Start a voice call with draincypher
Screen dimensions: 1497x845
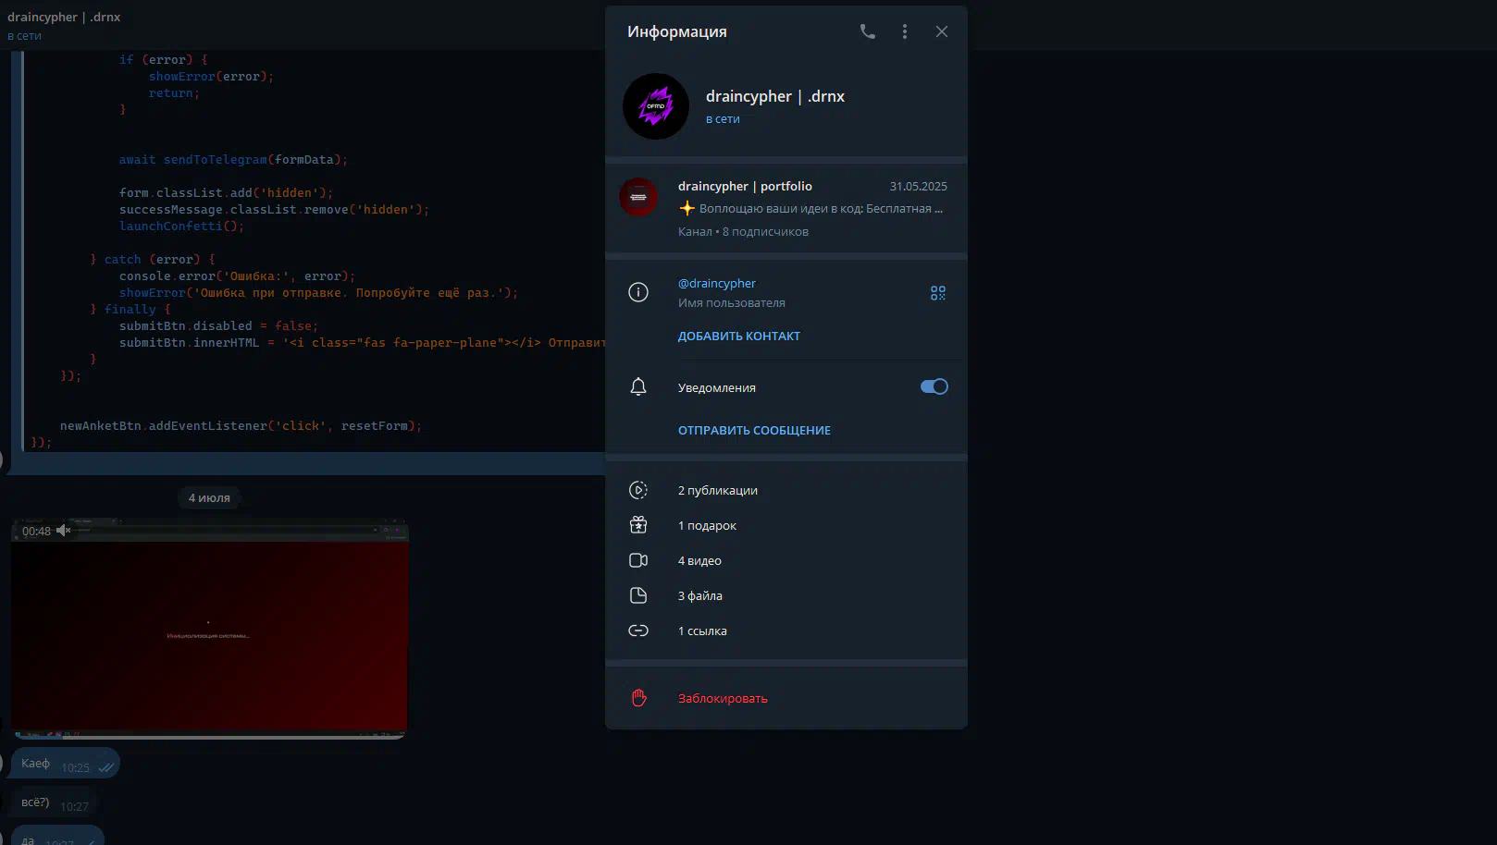867,31
